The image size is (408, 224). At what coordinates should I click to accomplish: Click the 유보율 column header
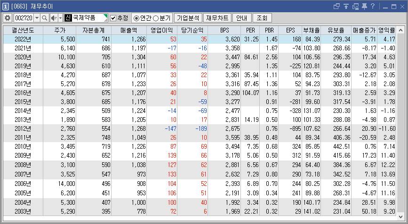tap(336, 30)
